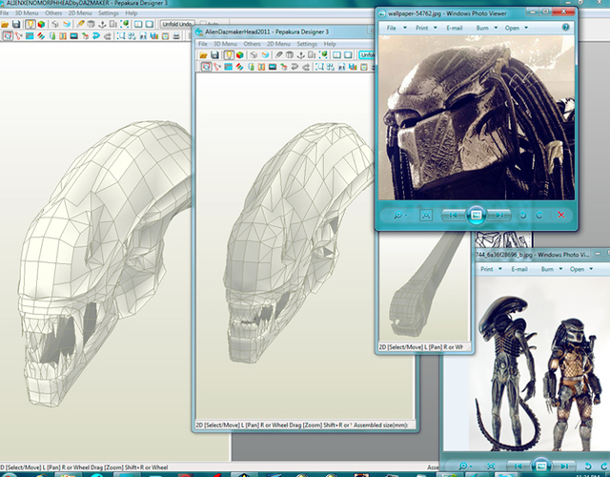Open file icon in ALIENXENOMORPHHEAD window

tap(5, 24)
